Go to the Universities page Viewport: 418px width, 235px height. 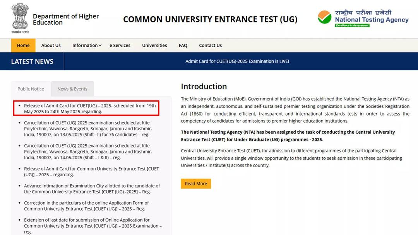(x=154, y=45)
